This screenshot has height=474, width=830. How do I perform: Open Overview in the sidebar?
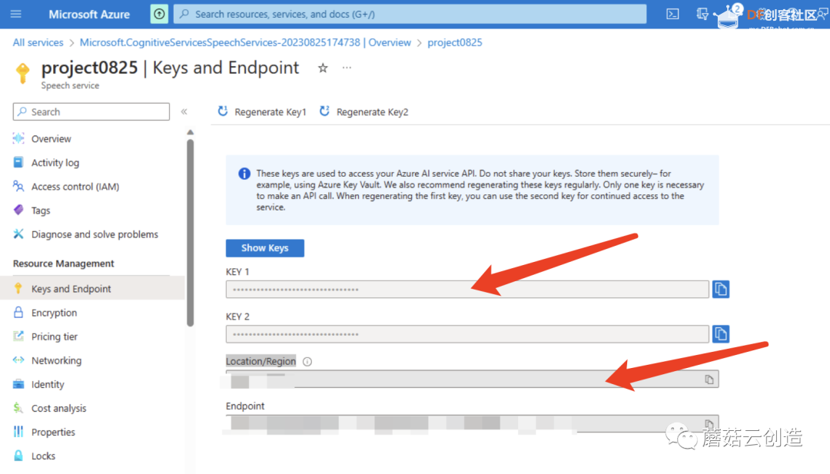[x=51, y=138]
